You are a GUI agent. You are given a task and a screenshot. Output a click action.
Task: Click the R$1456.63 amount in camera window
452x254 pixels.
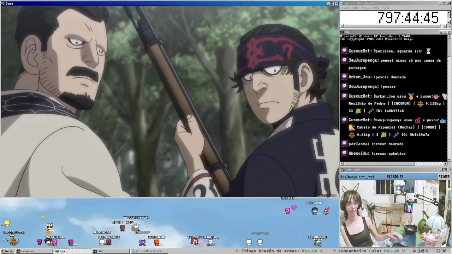[395, 177]
